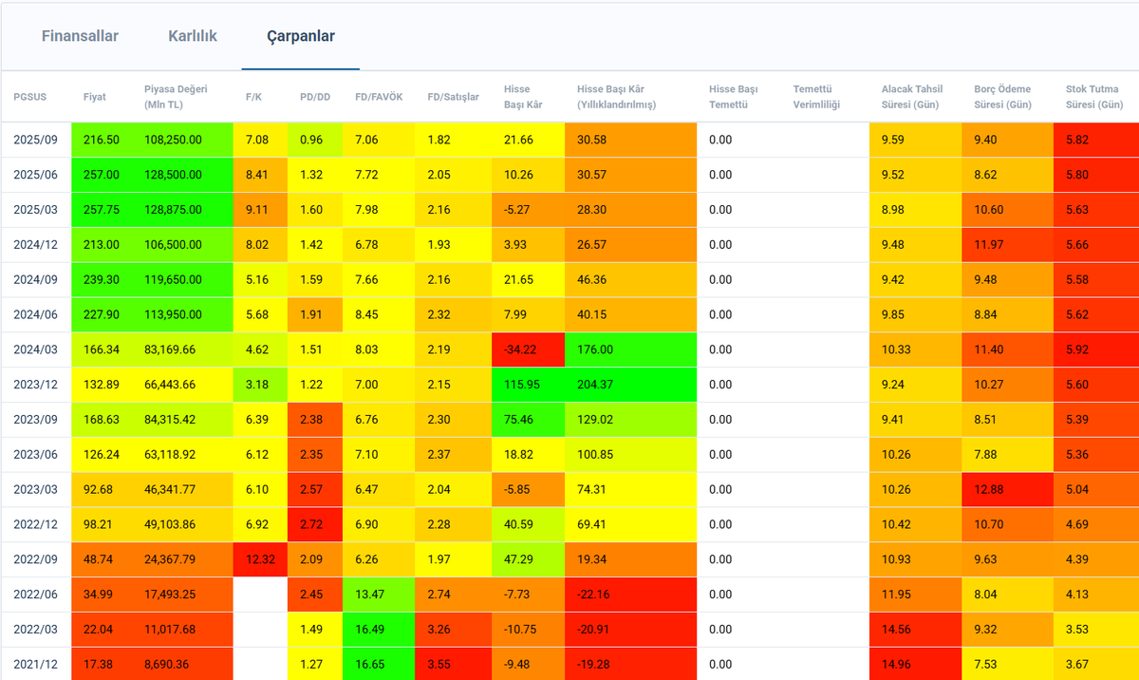
Task: Click receivables days cell 11.95
Action: (x=916, y=595)
